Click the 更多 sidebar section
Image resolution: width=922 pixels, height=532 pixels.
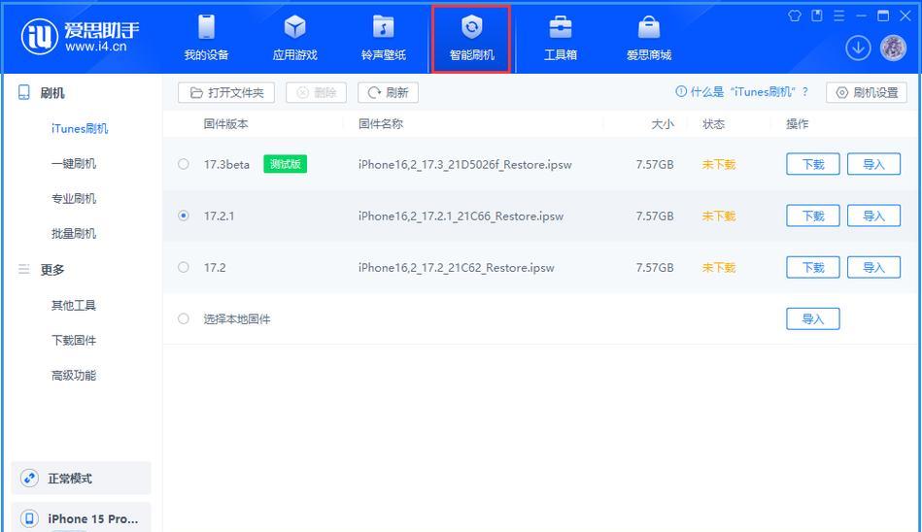pyautogui.click(x=52, y=269)
